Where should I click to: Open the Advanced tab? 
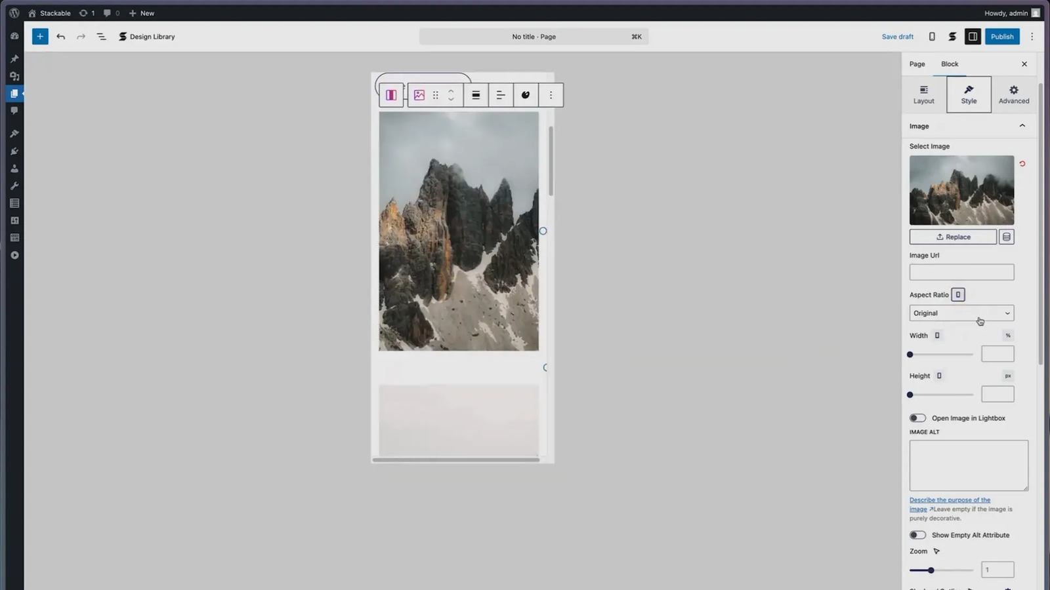click(1014, 94)
